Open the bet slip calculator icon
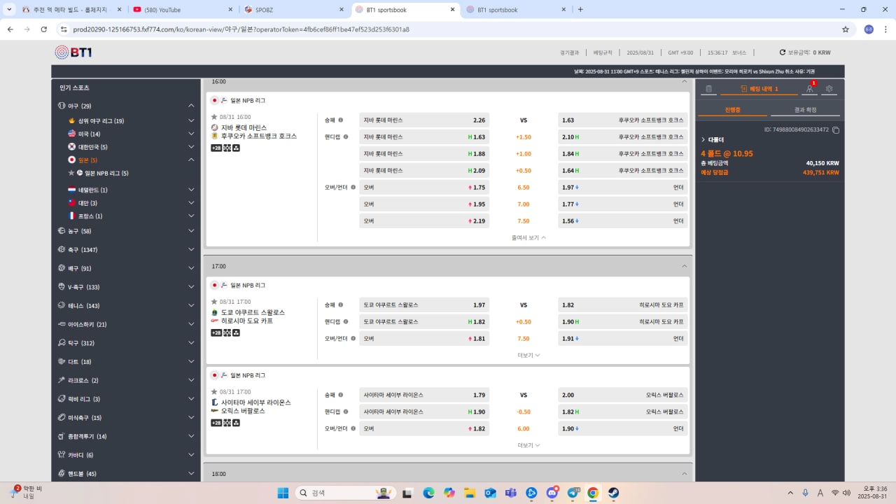 (708, 90)
